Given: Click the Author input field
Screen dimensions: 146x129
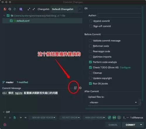Looking at the screenshot, I should 119,15.
